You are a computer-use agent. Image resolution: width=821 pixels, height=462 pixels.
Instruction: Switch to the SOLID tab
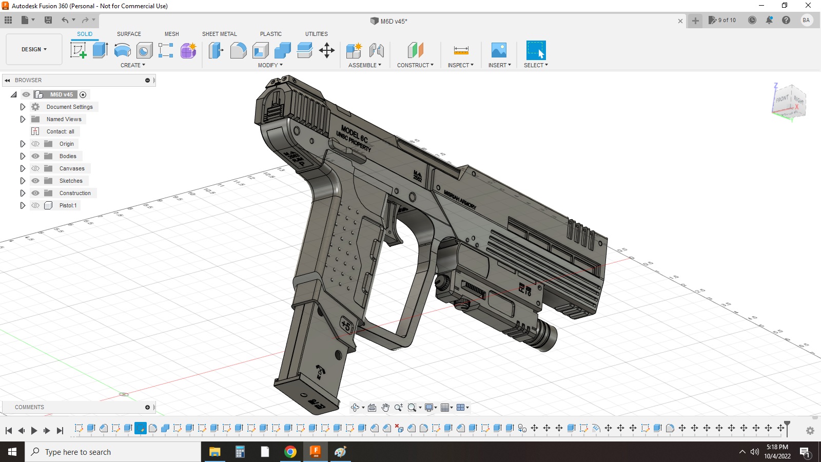pos(85,34)
